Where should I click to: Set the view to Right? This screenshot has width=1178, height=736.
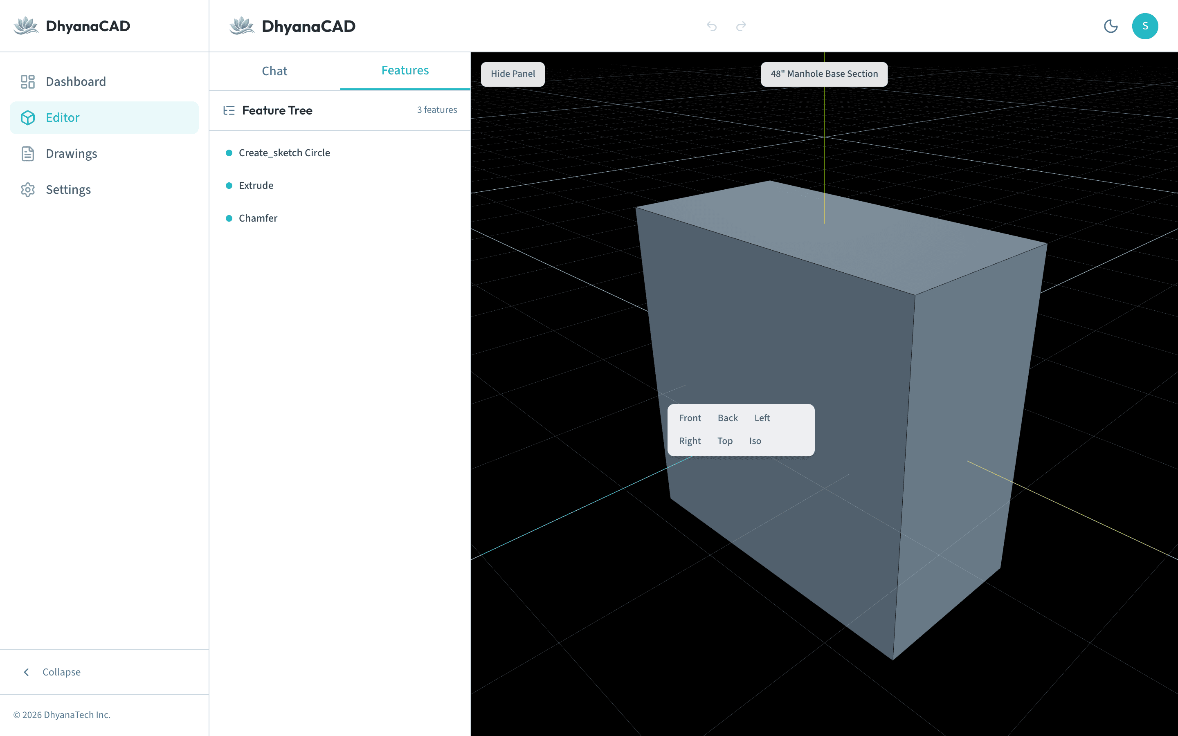[690, 441]
